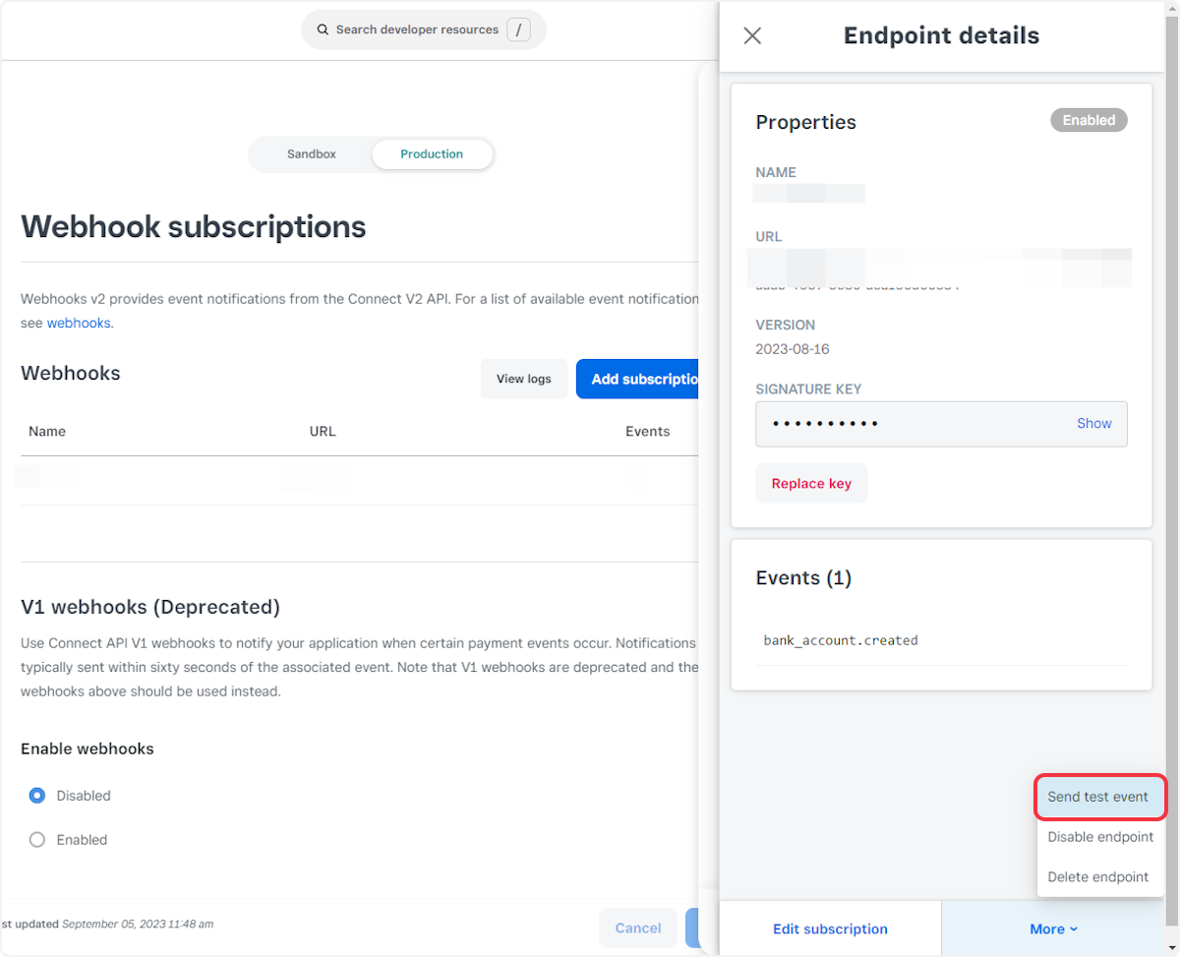Focus the Search developer resources field

click(417, 30)
